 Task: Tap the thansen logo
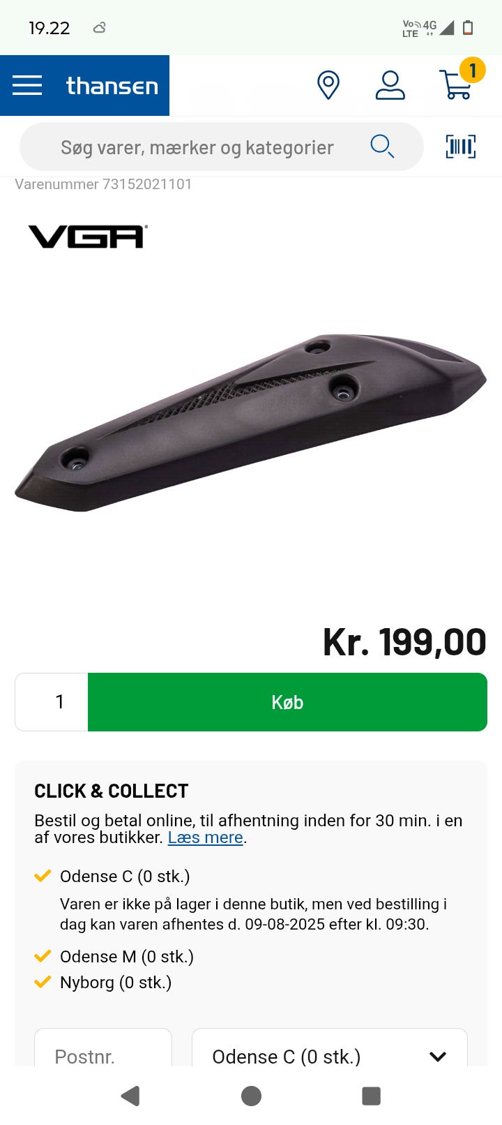coord(112,86)
